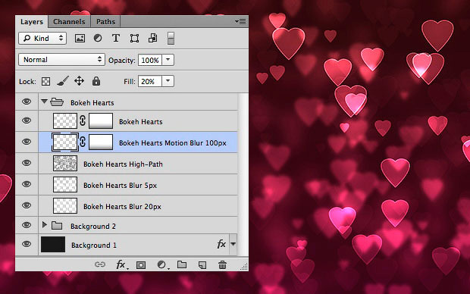Click the Fill 20% field
This screenshot has width=470, height=294.
pyautogui.click(x=150, y=81)
